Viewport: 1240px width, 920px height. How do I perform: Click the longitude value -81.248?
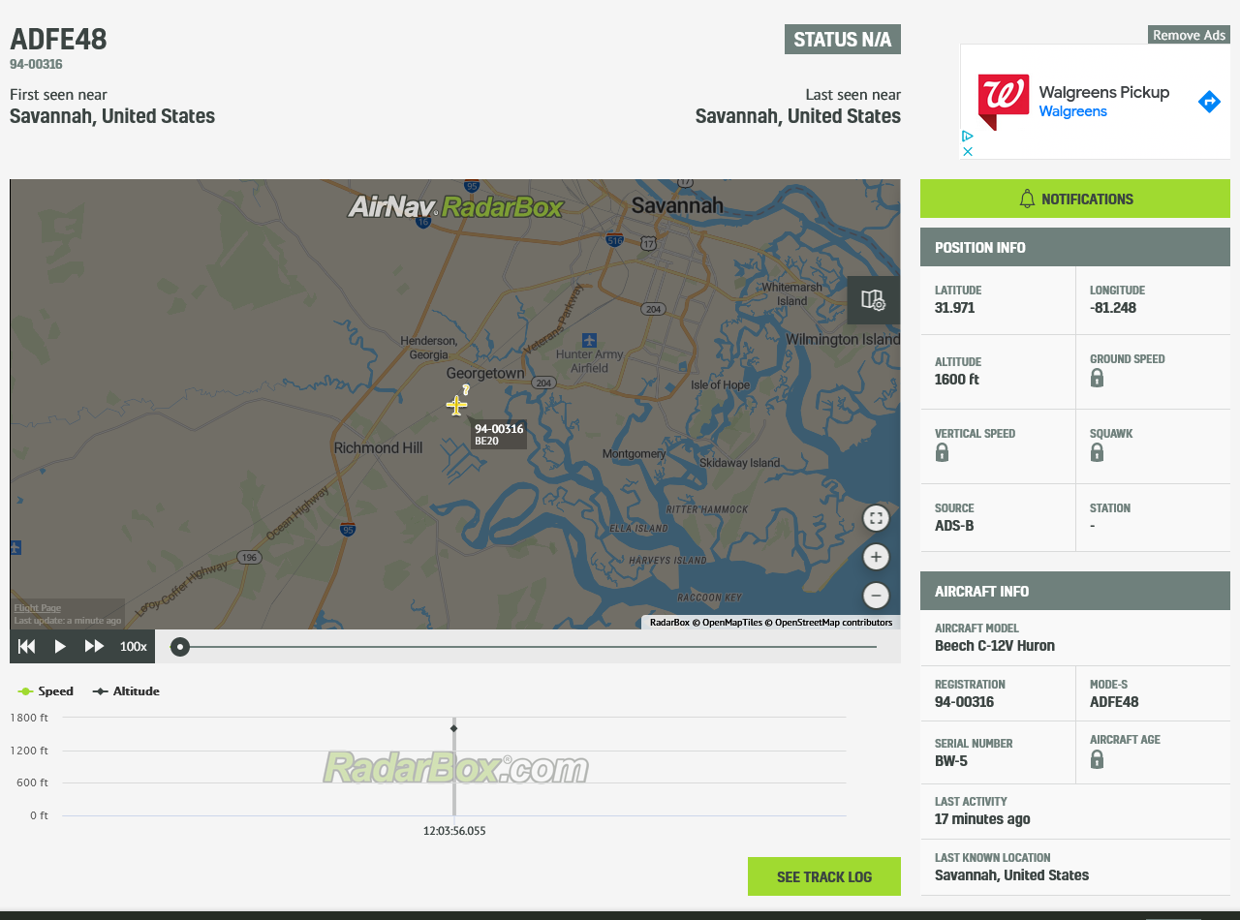[1113, 308]
